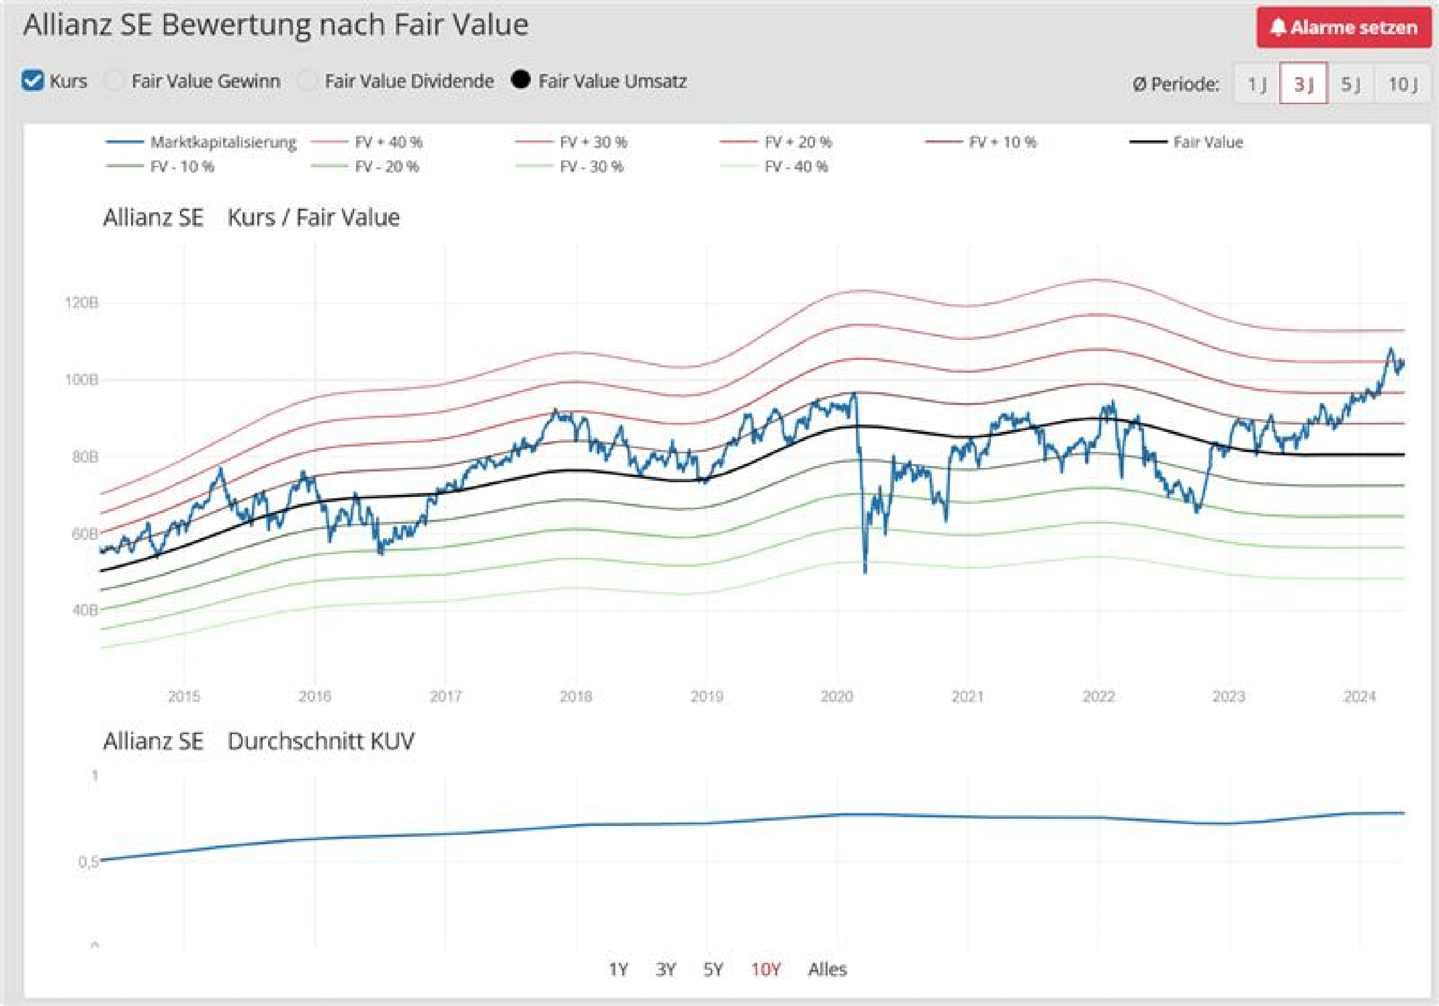Toggle FV - 20 % legend entry

365,167
